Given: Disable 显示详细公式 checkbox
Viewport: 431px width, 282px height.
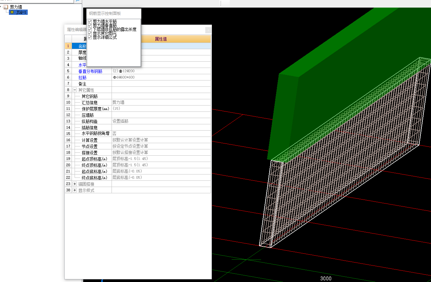Looking at the screenshot, I should point(89,37).
